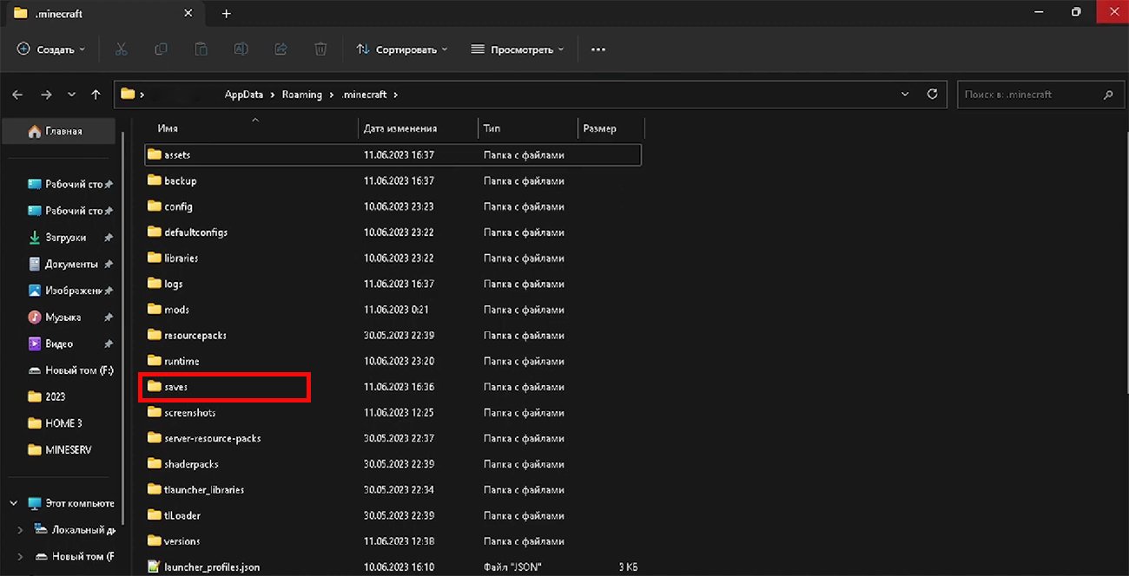Go forward with the right arrow
The image size is (1129, 576).
point(46,94)
